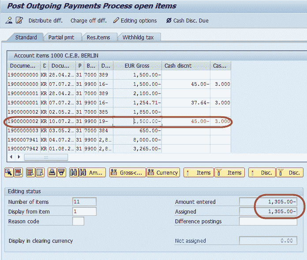Image resolution: width=307 pixels, height=260 pixels.
Task: Click document number 1900007941
Action: 23,140
